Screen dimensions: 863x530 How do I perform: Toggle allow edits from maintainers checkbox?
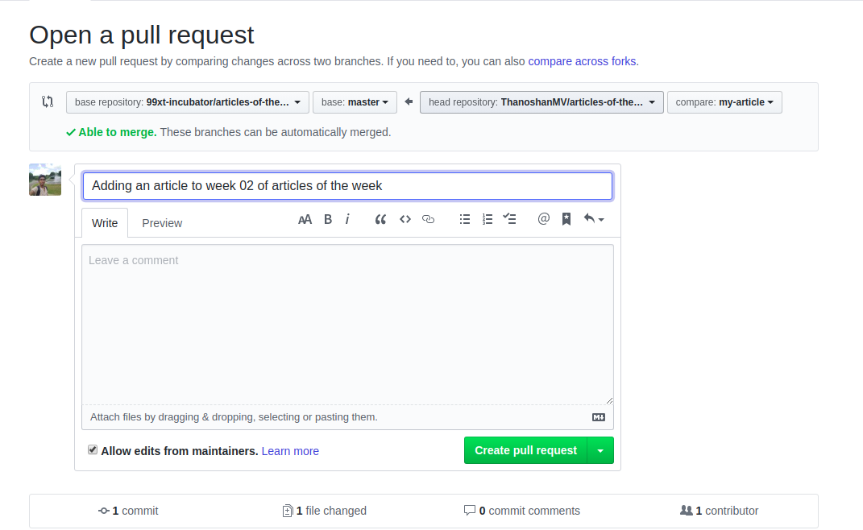click(93, 449)
